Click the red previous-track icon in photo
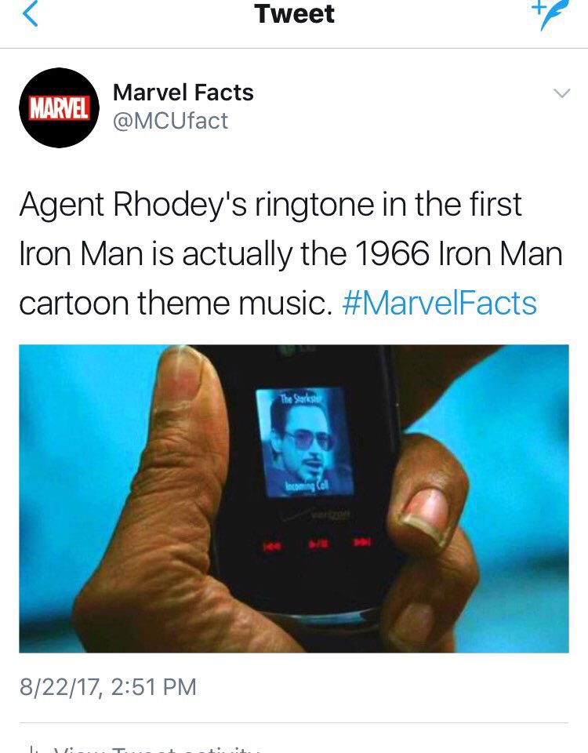 coord(270,546)
